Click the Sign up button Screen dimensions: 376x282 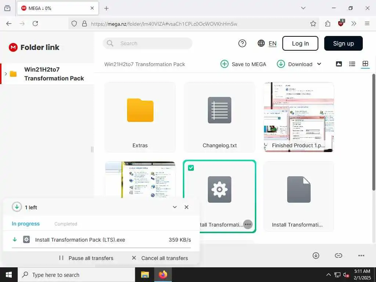(x=343, y=43)
